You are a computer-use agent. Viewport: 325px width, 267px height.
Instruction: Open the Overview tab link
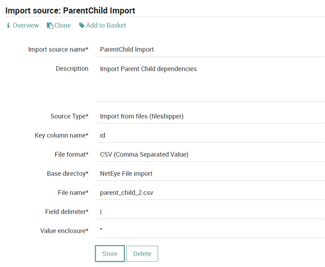(23, 26)
